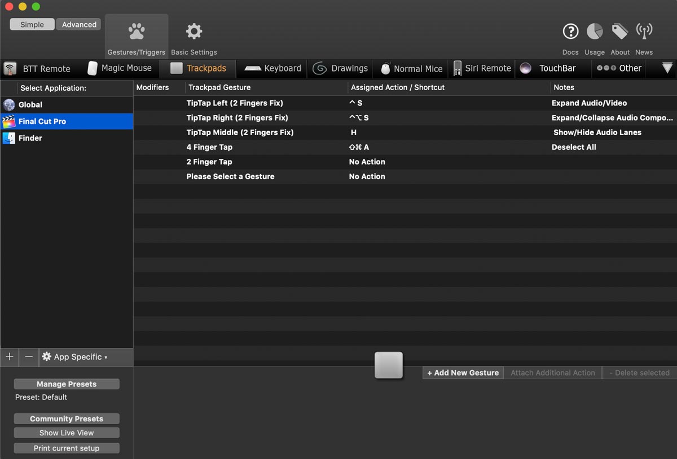Open the Usage pie chart icon
Image resolution: width=677 pixels, height=459 pixels.
pyautogui.click(x=595, y=32)
